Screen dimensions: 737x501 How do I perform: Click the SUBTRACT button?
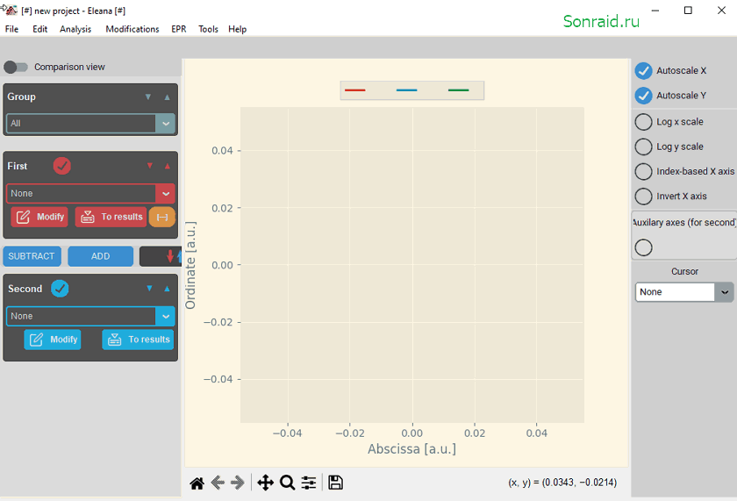click(32, 256)
